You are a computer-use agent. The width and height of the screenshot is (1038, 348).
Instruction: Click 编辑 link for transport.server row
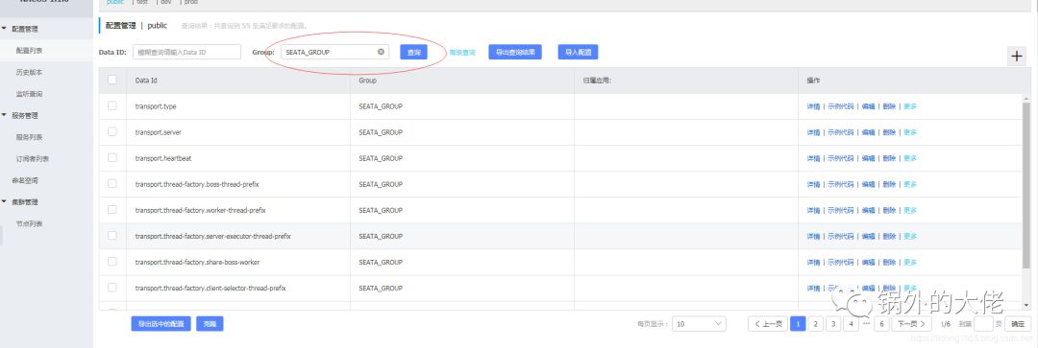(x=868, y=132)
